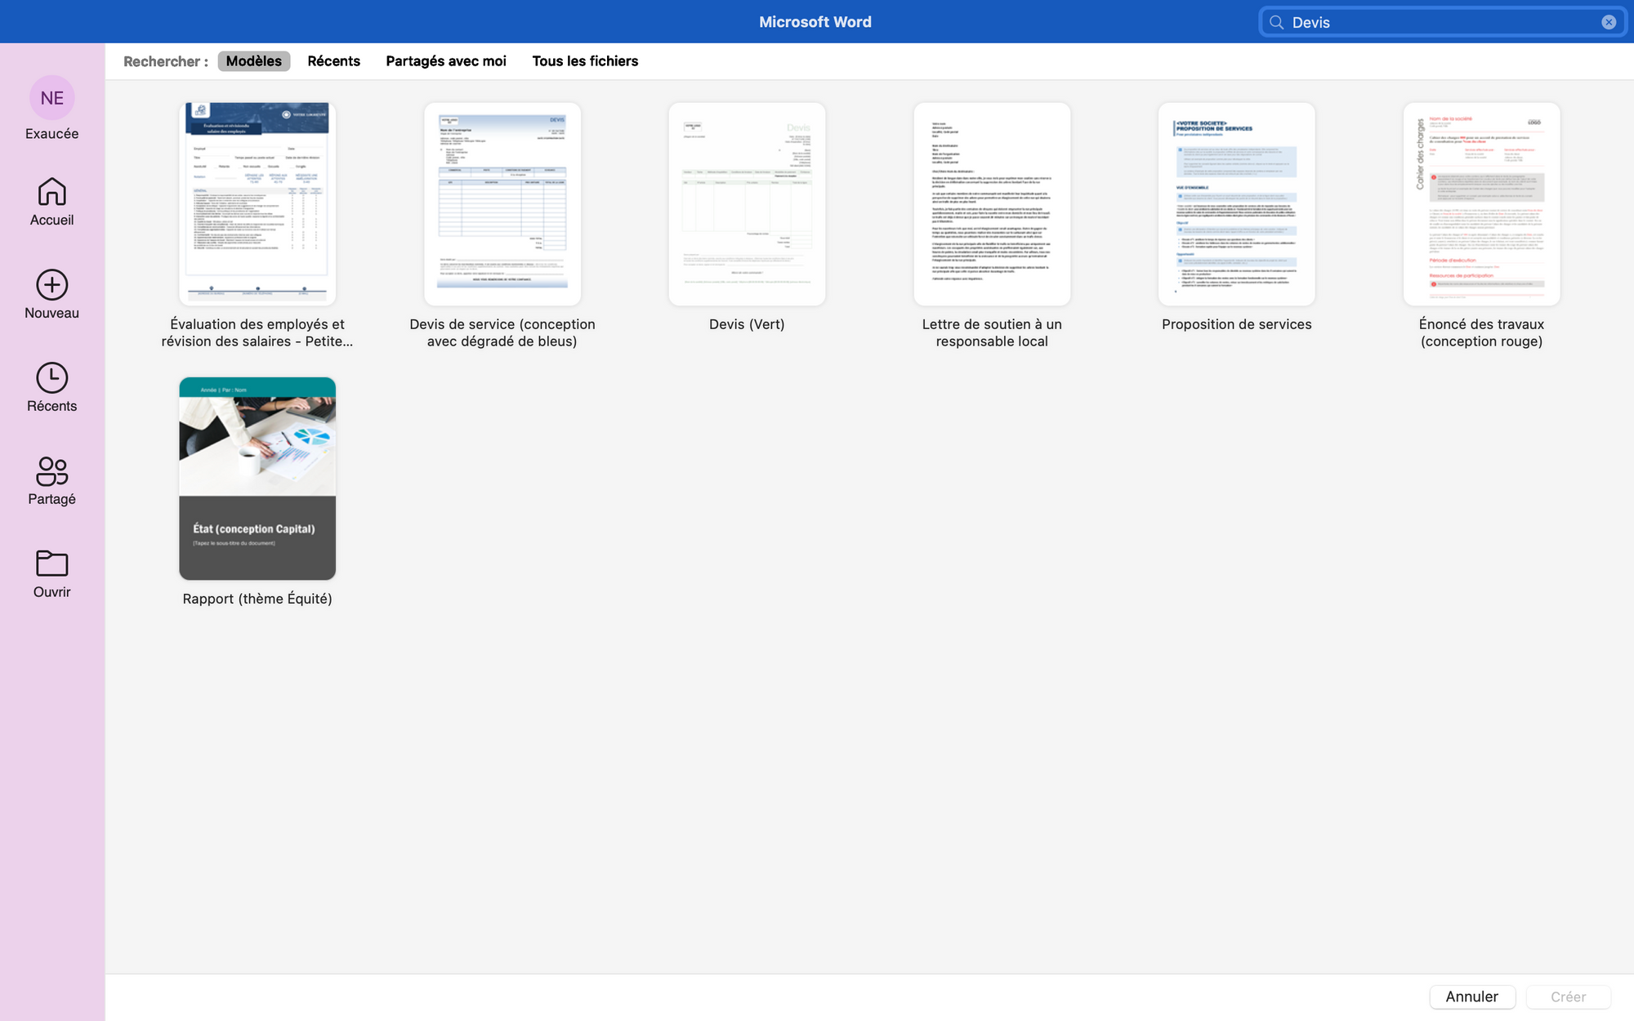Switch to the Récents filter tab
This screenshot has width=1634, height=1021.
(333, 61)
